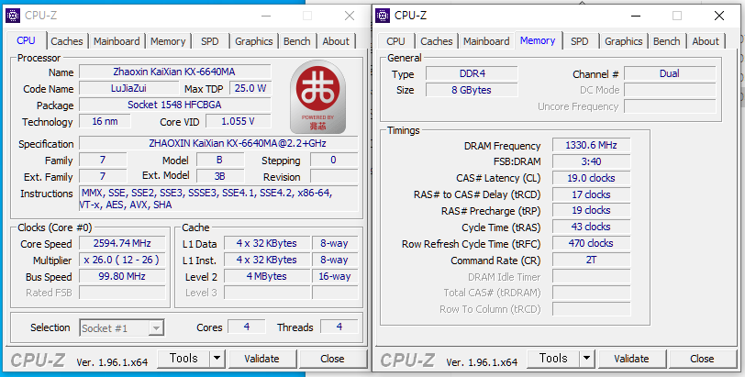This screenshot has width=745, height=377.
Task: Click the 43 clocks tRAS value
Action: [592, 227]
